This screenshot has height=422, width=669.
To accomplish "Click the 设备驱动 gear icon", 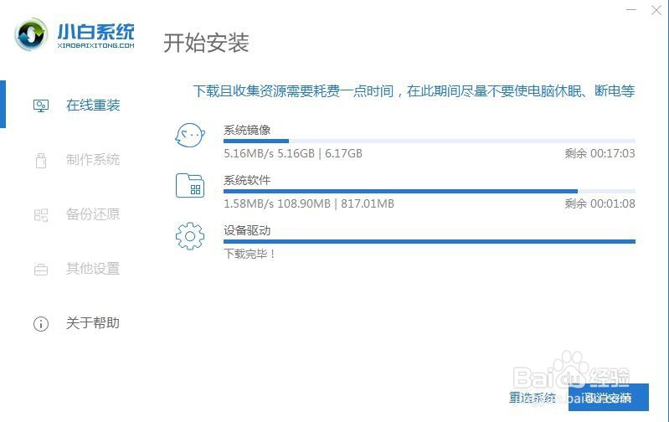I will [x=190, y=236].
